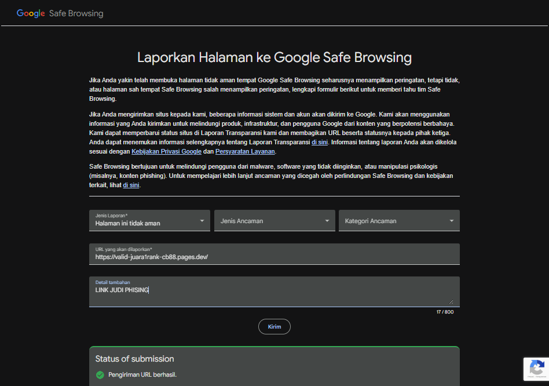The height and width of the screenshot is (386, 549).
Task: Open the Jenis Laporan dropdown
Action: pyautogui.click(x=149, y=220)
